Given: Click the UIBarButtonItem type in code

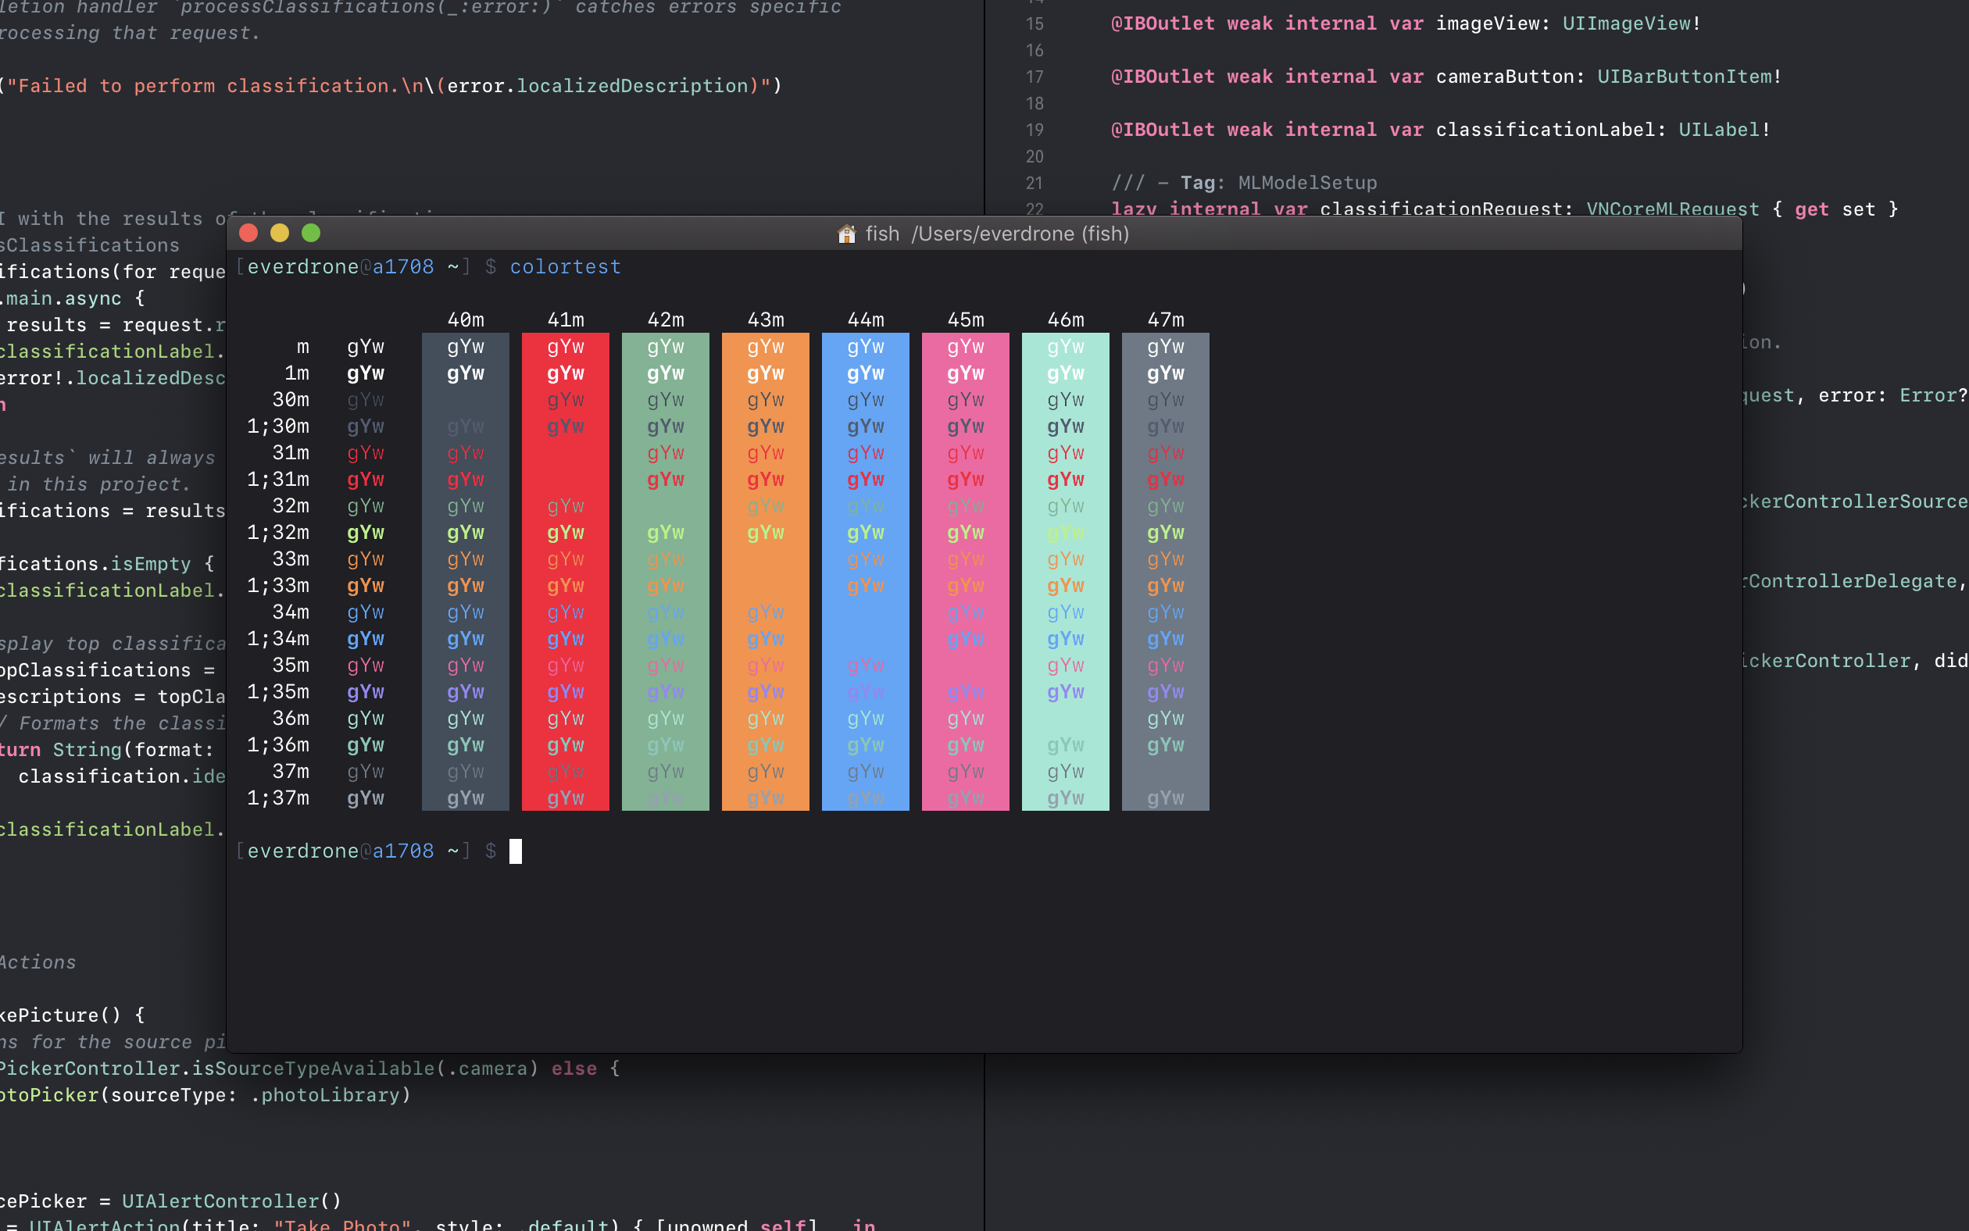Looking at the screenshot, I should tap(1684, 77).
